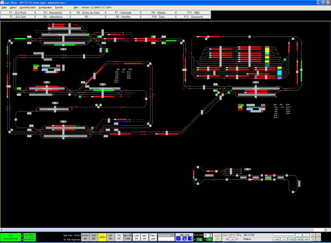Toggle the SI-FRA EIN switch
The image size is (331, 243).
click(85, 237)
